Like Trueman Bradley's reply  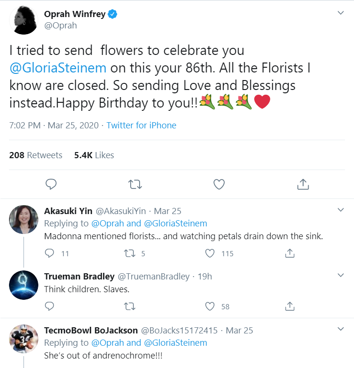(210, 306)
